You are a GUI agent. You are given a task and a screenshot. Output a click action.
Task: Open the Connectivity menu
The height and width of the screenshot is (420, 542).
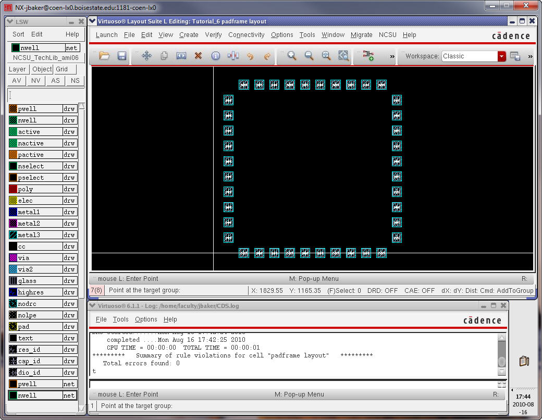tap(246, 35)
